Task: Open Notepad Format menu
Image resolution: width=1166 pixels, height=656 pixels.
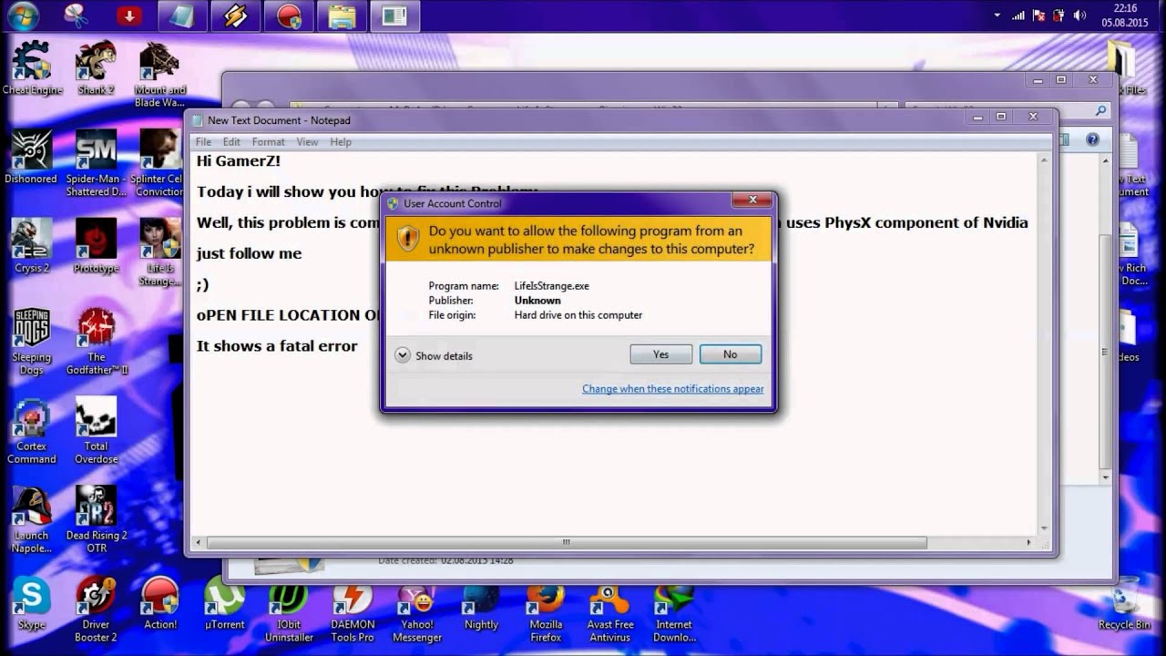Action: 269,142
